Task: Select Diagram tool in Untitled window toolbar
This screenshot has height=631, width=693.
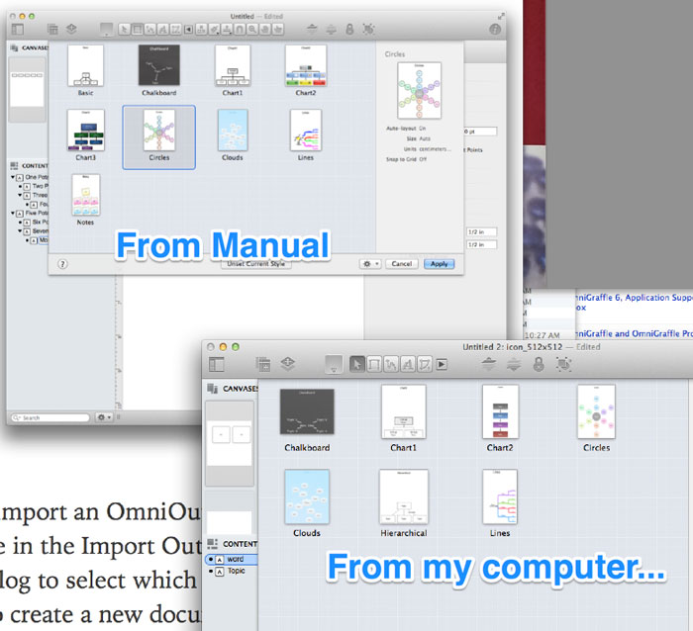Action: point(201,29)
